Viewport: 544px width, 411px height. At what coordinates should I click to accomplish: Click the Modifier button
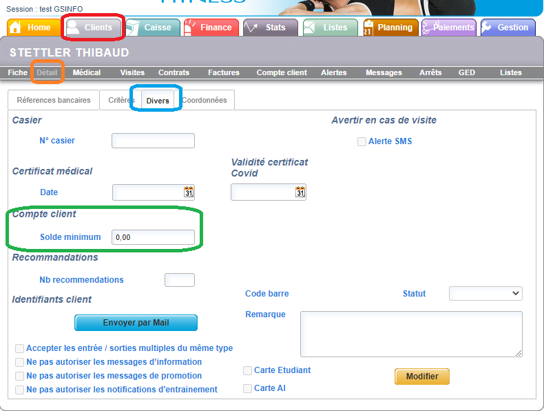421,377
